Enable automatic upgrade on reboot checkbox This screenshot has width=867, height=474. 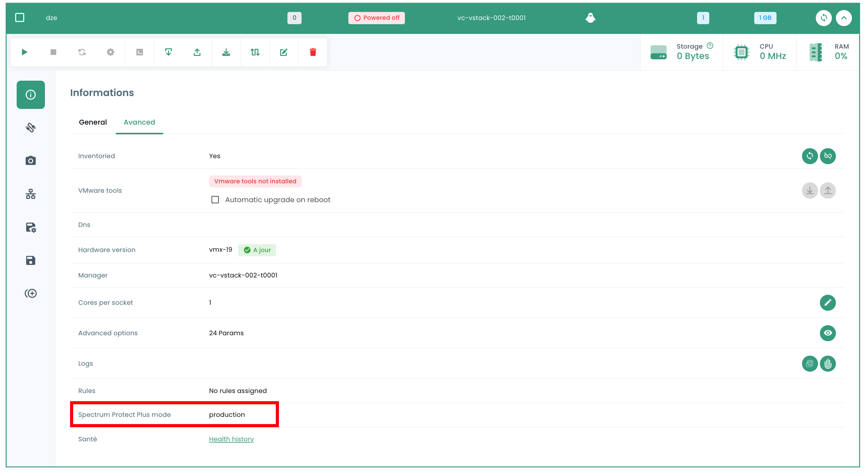(x=215, y=200)
